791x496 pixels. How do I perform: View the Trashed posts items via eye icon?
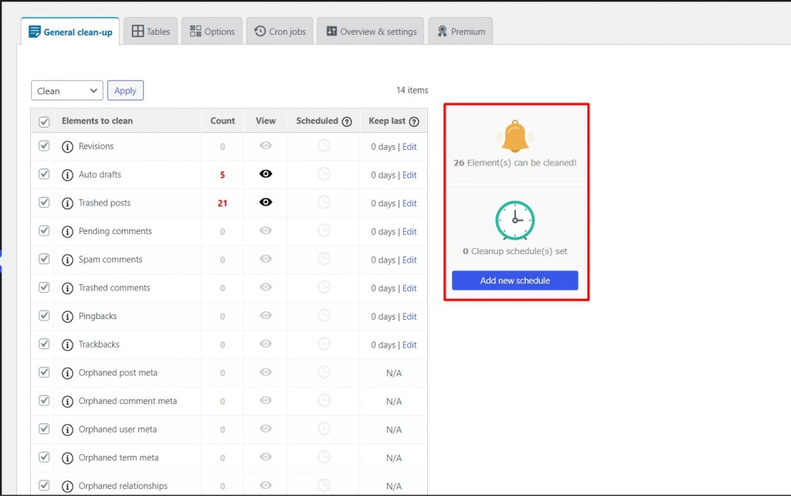[266, 202]
